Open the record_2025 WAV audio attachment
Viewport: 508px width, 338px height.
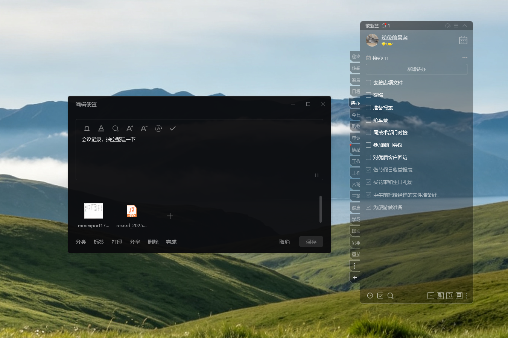coord(131,211)
